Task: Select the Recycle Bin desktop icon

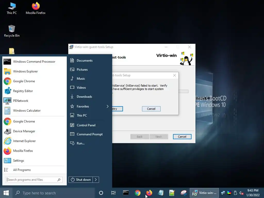Action: pos(12,31)
